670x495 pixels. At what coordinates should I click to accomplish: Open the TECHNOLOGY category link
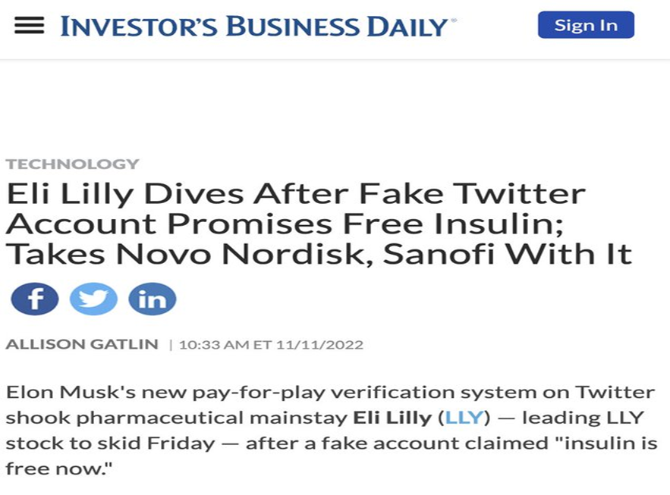pos(72,164)
